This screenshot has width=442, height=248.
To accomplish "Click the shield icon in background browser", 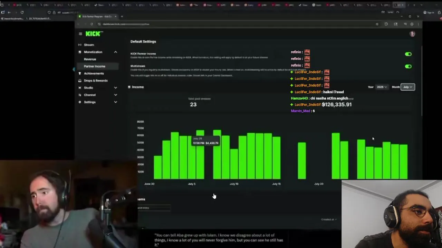I will click(x=49, y=12).
